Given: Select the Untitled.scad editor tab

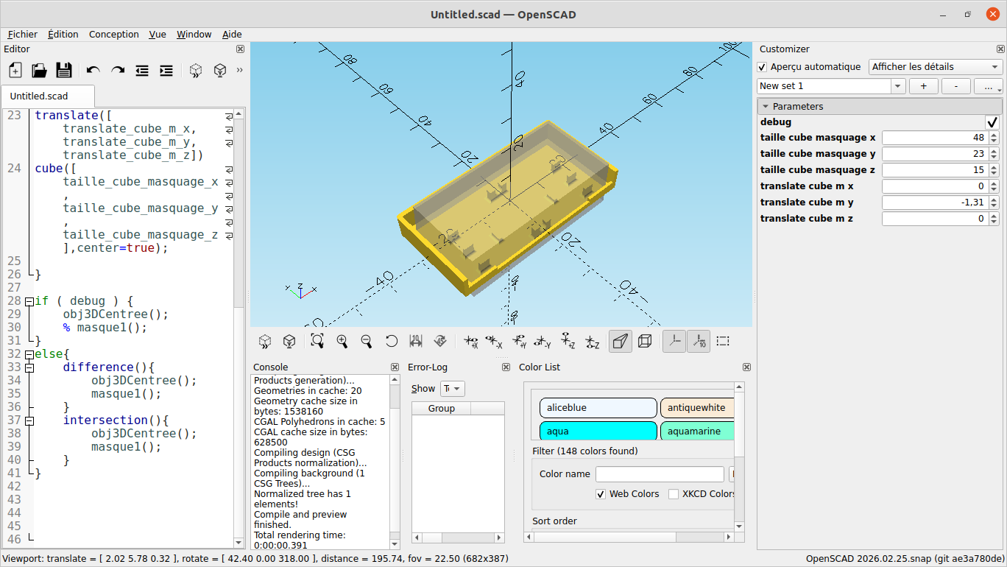Looking at the screenshot, I should click(39, 96).
